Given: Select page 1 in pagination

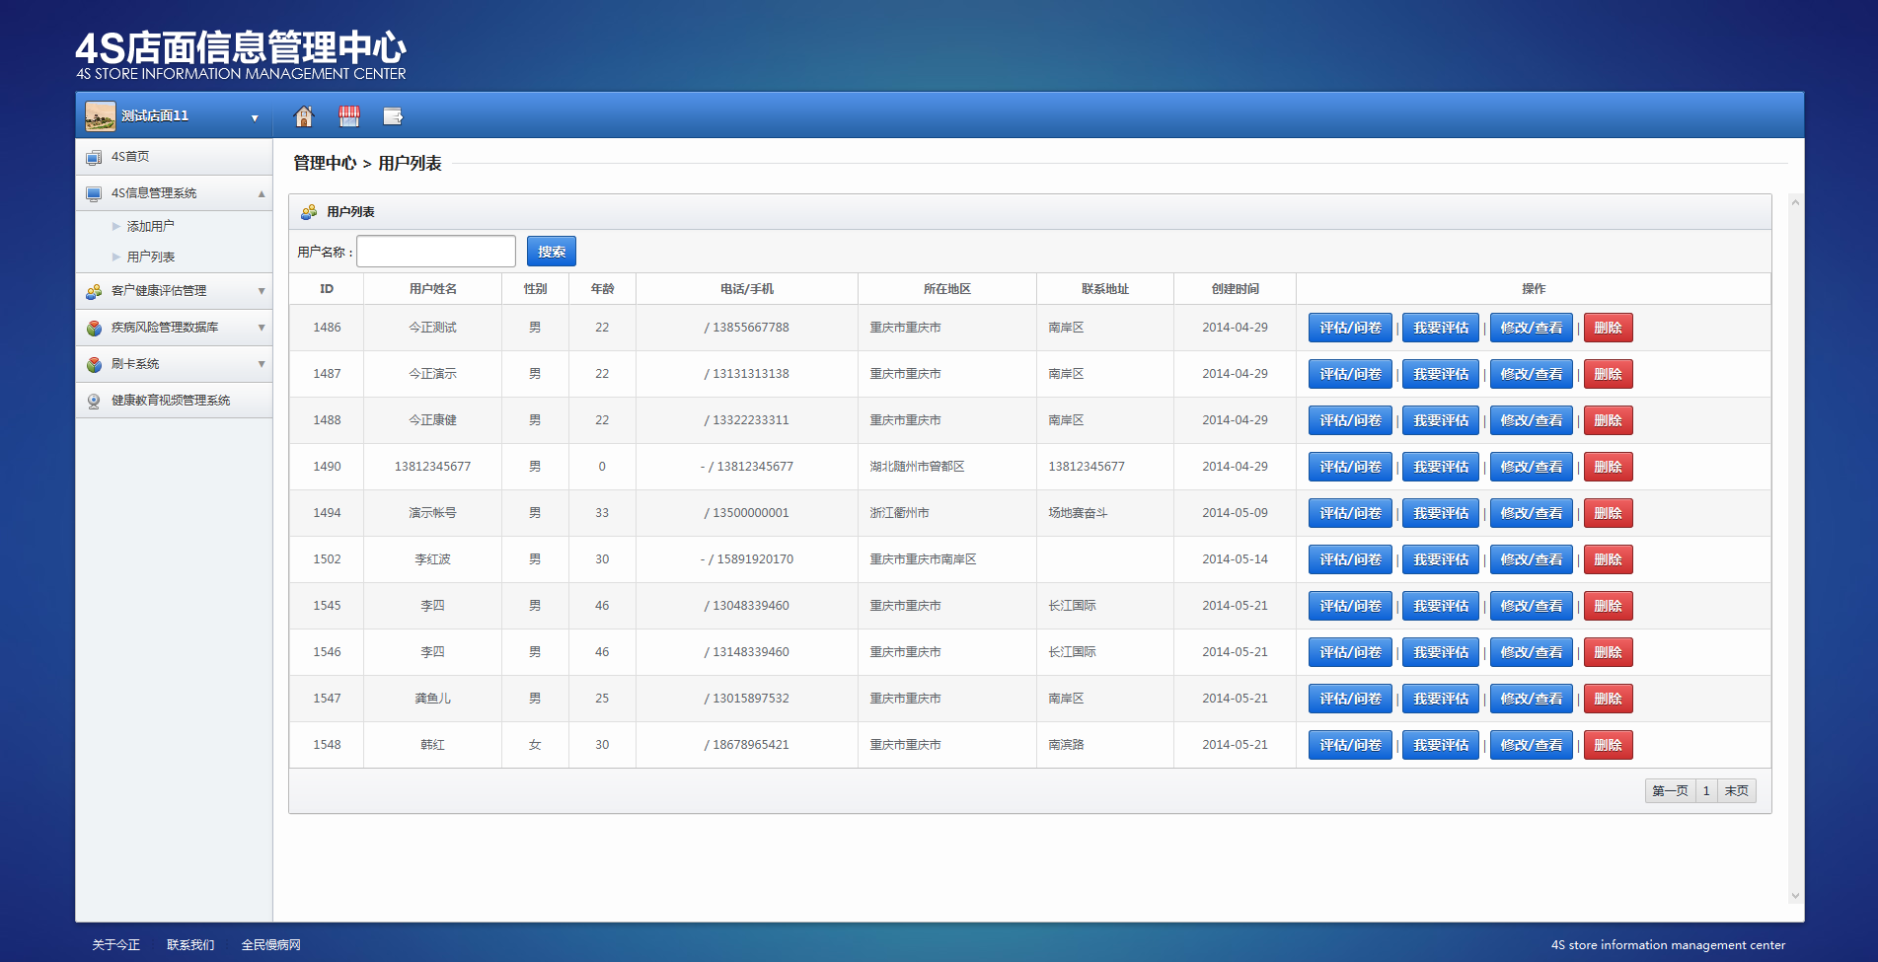Looking at the screenshot, I should [x=1706, y=791].
